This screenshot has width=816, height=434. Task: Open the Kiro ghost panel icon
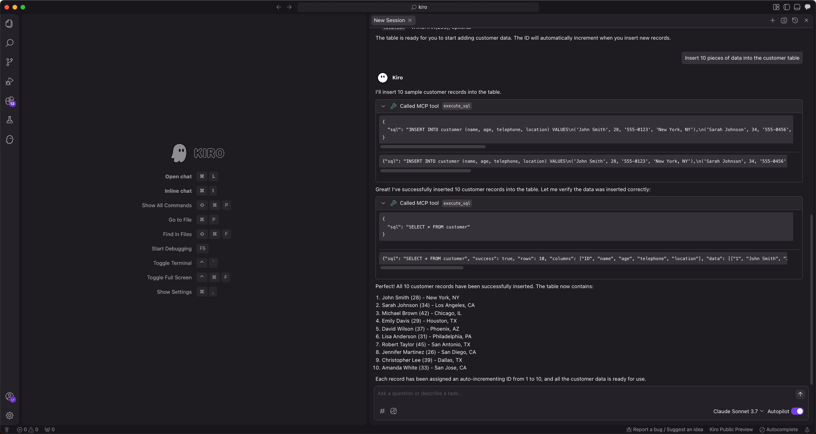coord(10,139)
